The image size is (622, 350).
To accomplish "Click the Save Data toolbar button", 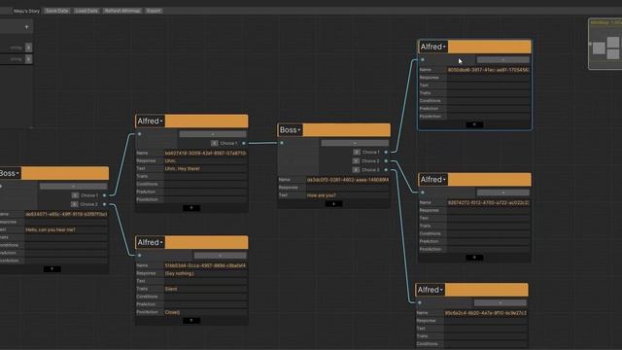I will pyautogui.click(x=56, y=11).
